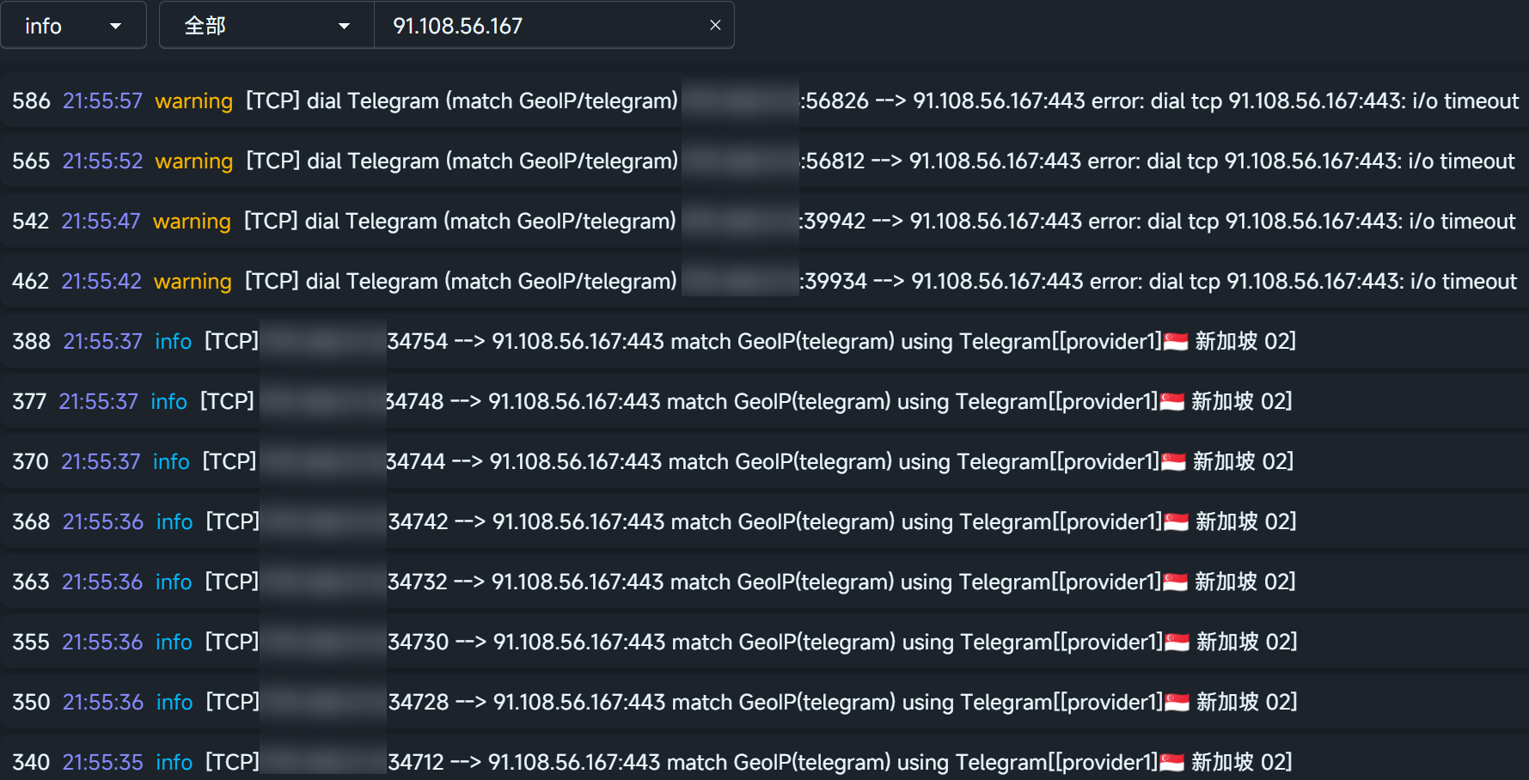Image resolution: width=1529 pixels, height=780 pixels.
Task: Clear the 91.108.56.167 search filter
Action: 715,26
